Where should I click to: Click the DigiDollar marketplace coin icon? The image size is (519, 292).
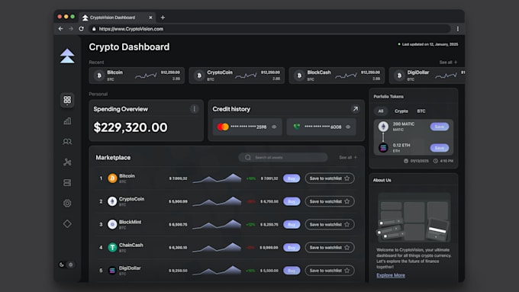[x=112, y=271]
